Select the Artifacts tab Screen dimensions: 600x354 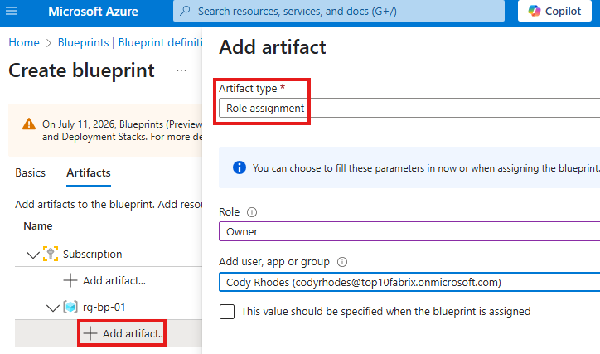coord(89,173)
